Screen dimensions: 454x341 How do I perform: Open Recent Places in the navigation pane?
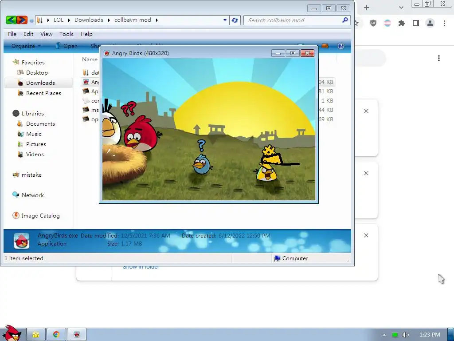tap(39, 93)
